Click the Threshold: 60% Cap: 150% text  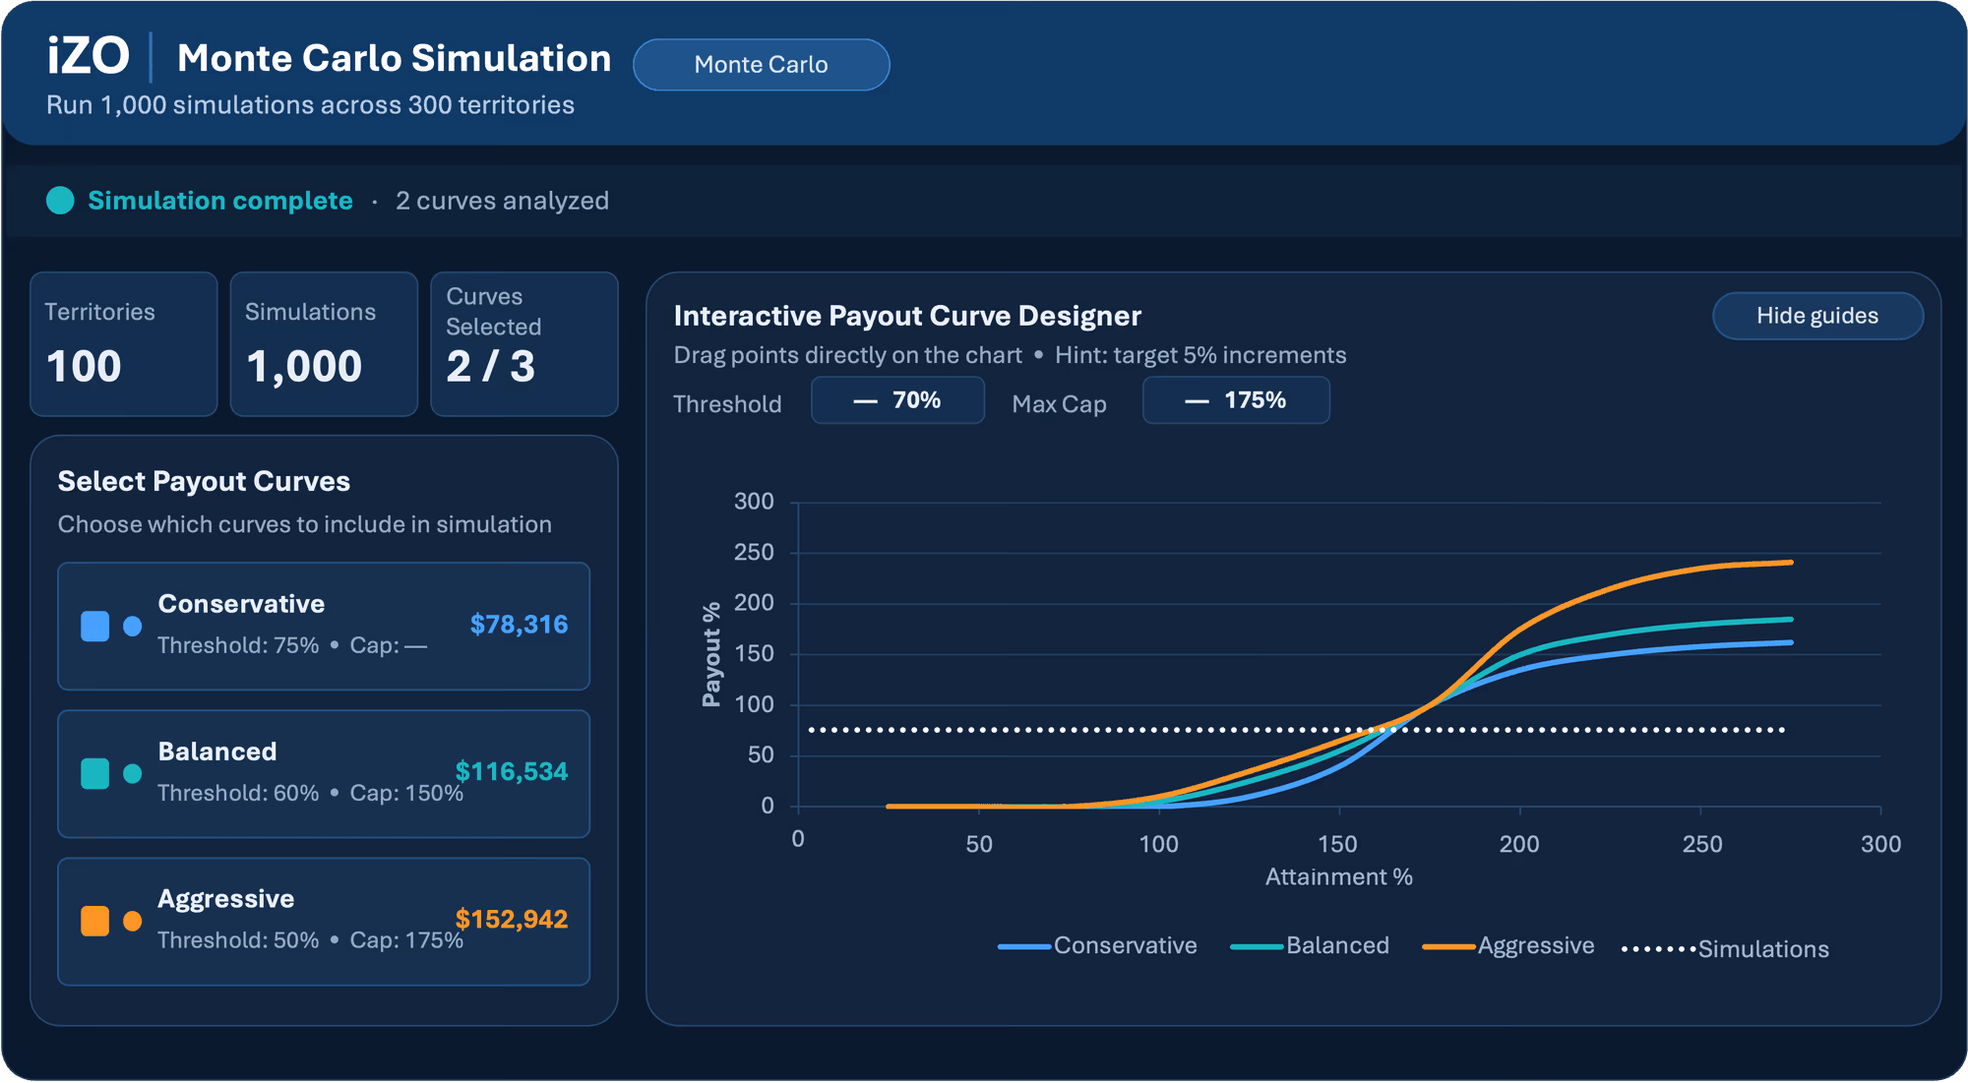click(310, 793)
